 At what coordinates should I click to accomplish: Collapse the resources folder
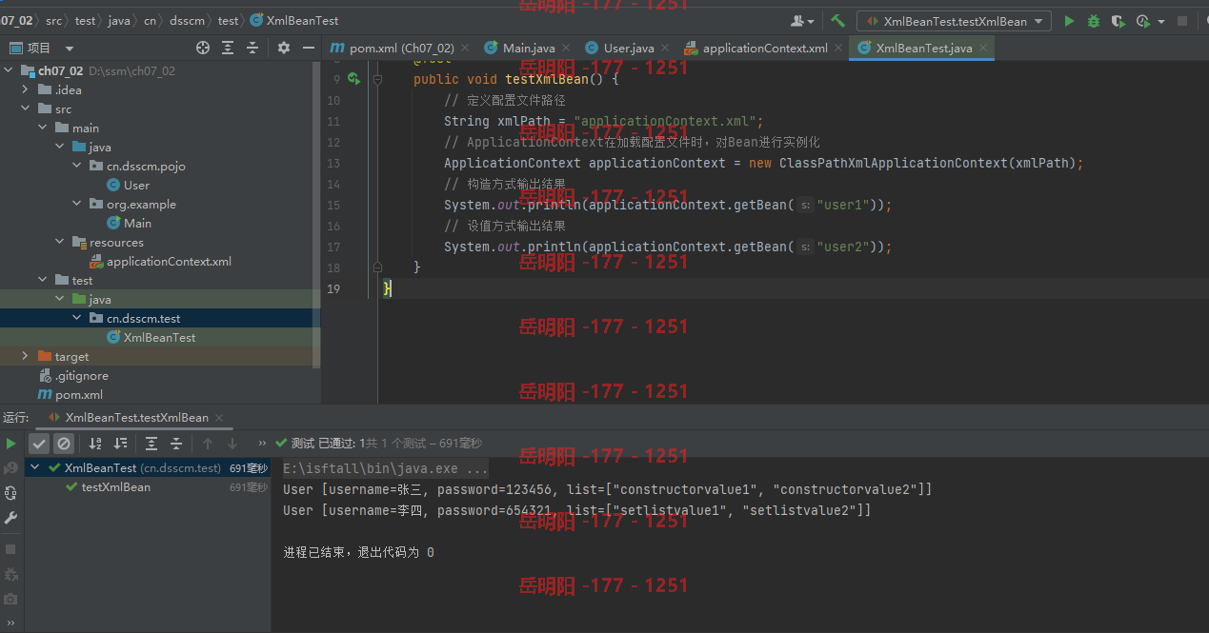pos(60,242)
